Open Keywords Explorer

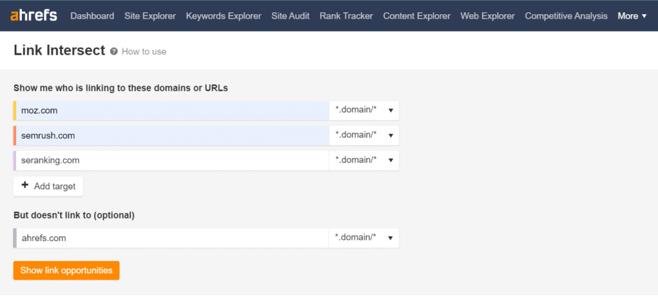pos(224,16)
